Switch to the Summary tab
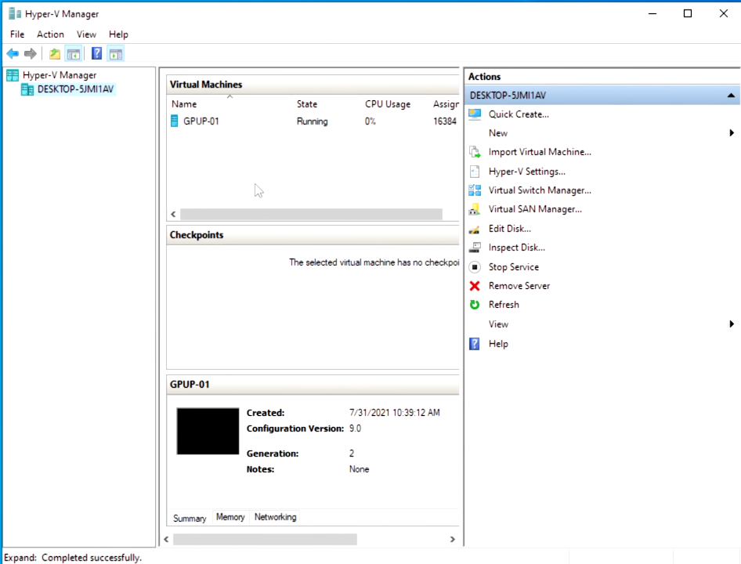This screenshot has width=741, height=564. pos(190,518)
